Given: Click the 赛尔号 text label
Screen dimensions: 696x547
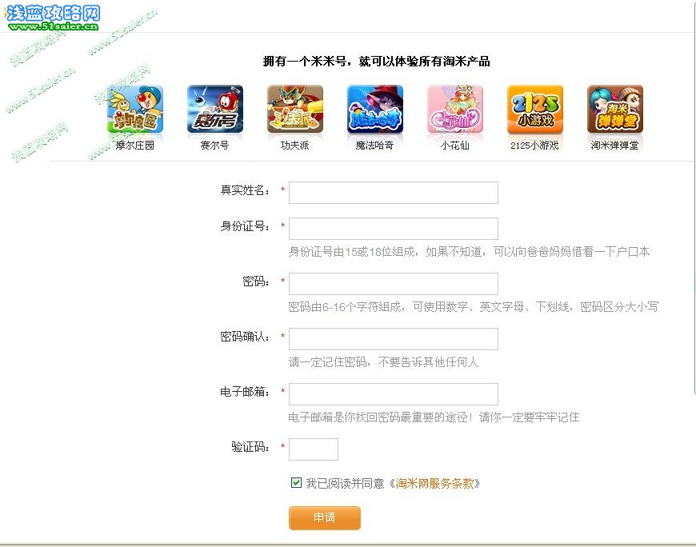Looking at the screenshot, I should tap(215, 146).
